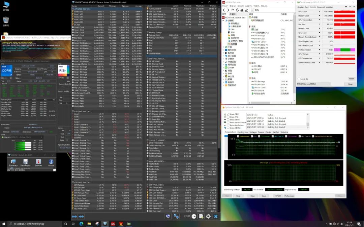Open Graphics Card tab in GPU-Z
The width and height of the screenshot is (364, 227).
click(303, 7)
